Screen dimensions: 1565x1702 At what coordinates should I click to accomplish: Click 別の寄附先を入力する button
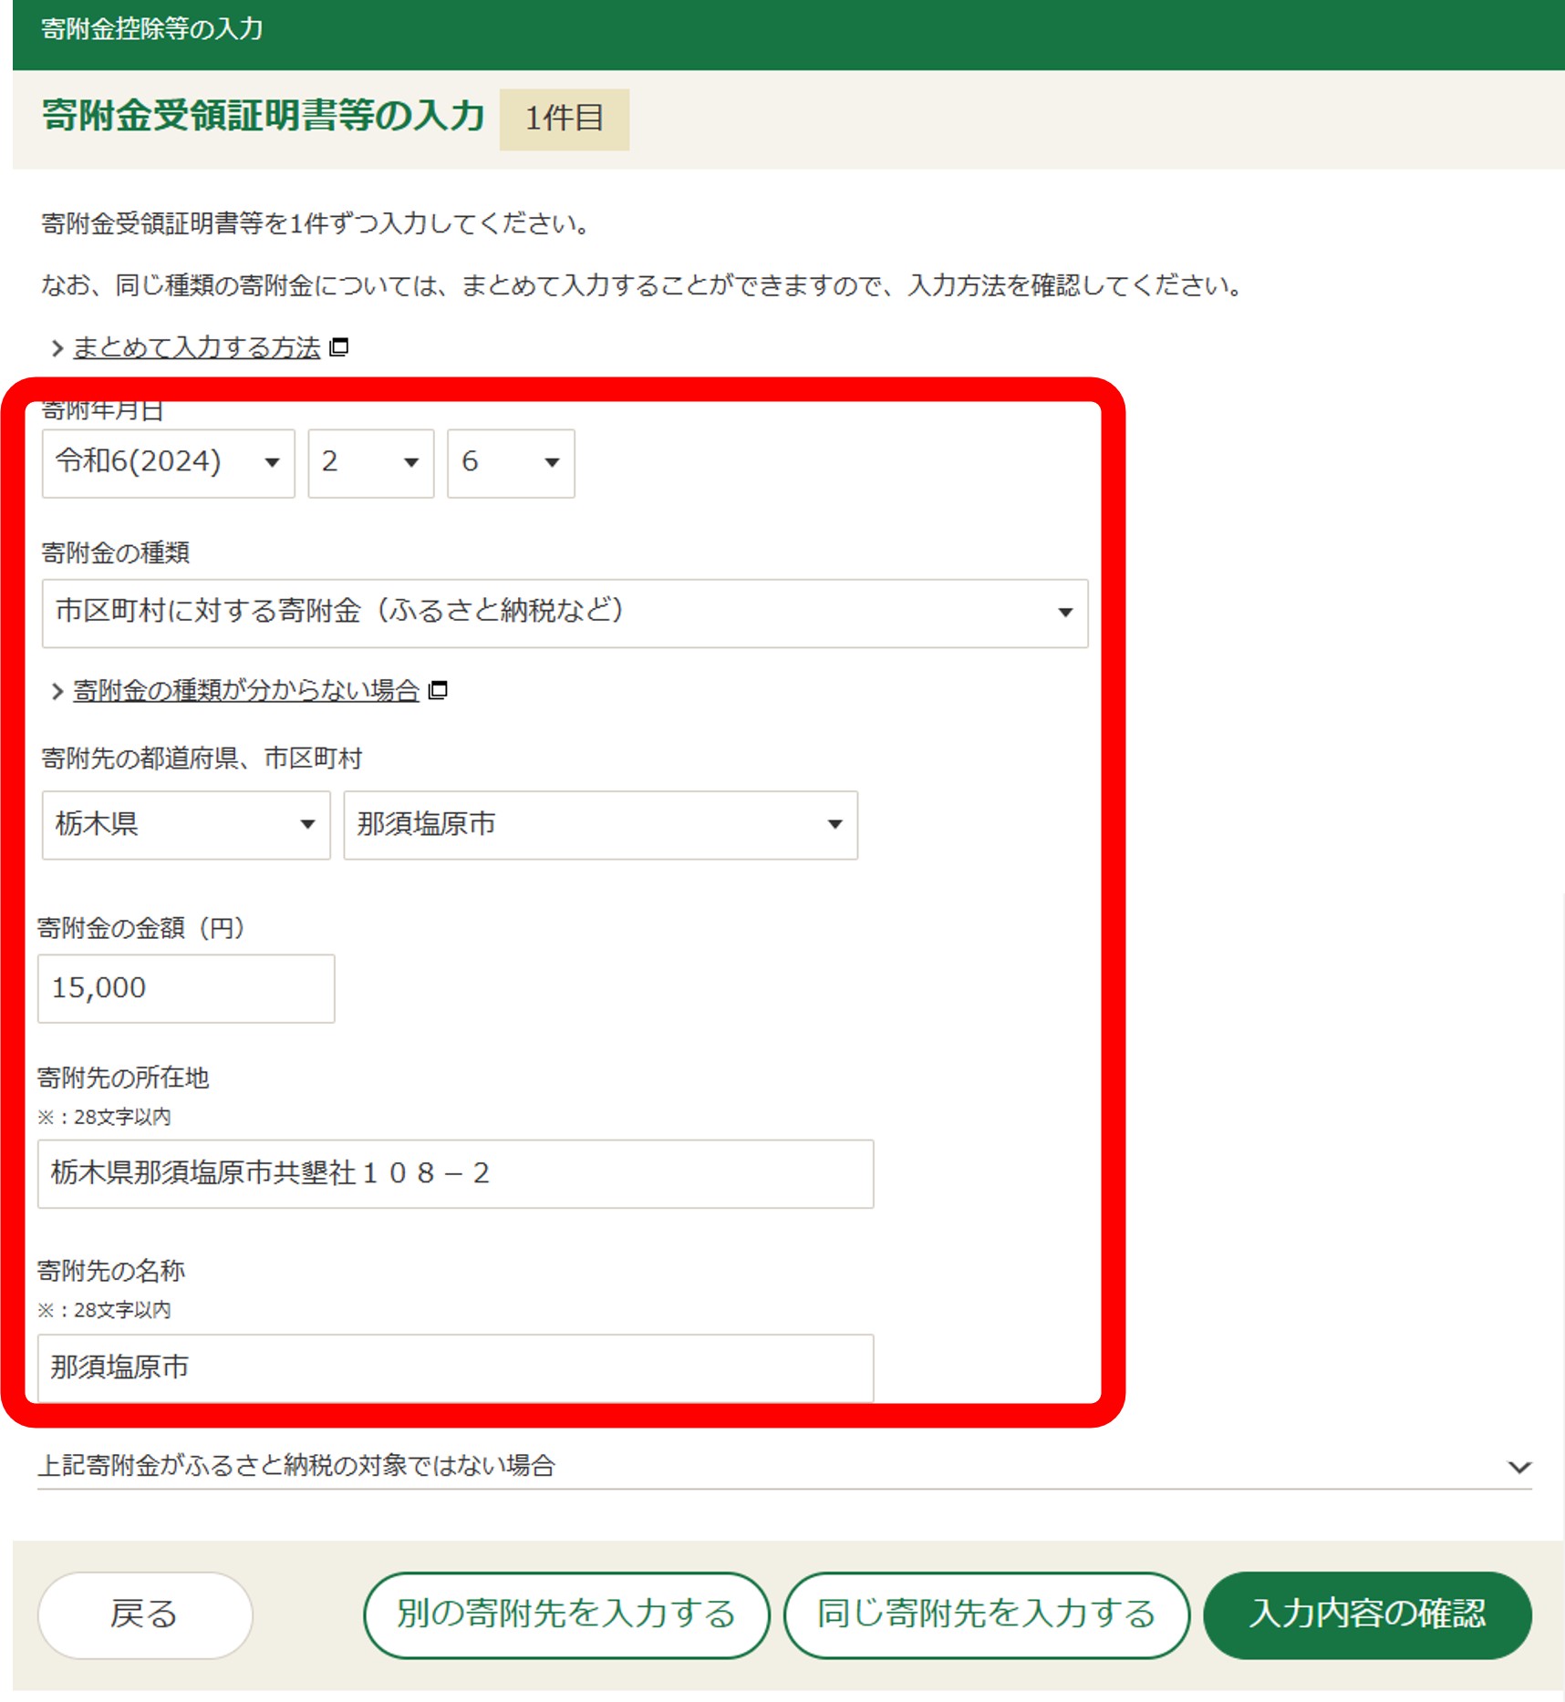(x=566, y=1614)
